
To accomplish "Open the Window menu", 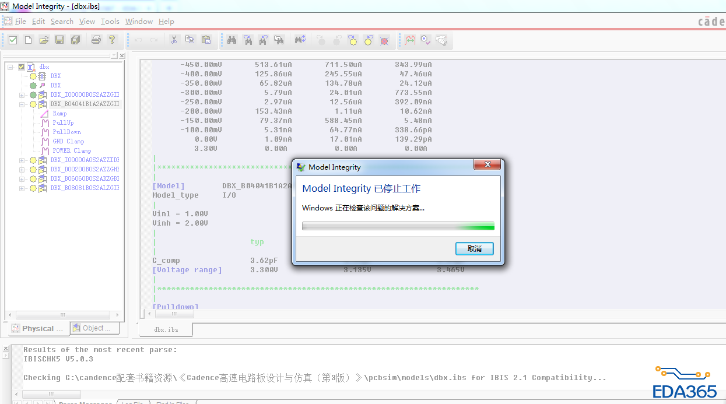I will tap(139, 22).
